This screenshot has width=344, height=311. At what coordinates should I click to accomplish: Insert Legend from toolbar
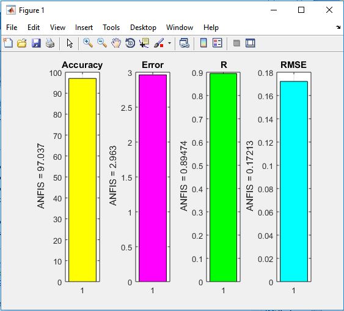(x=217, y=43)
